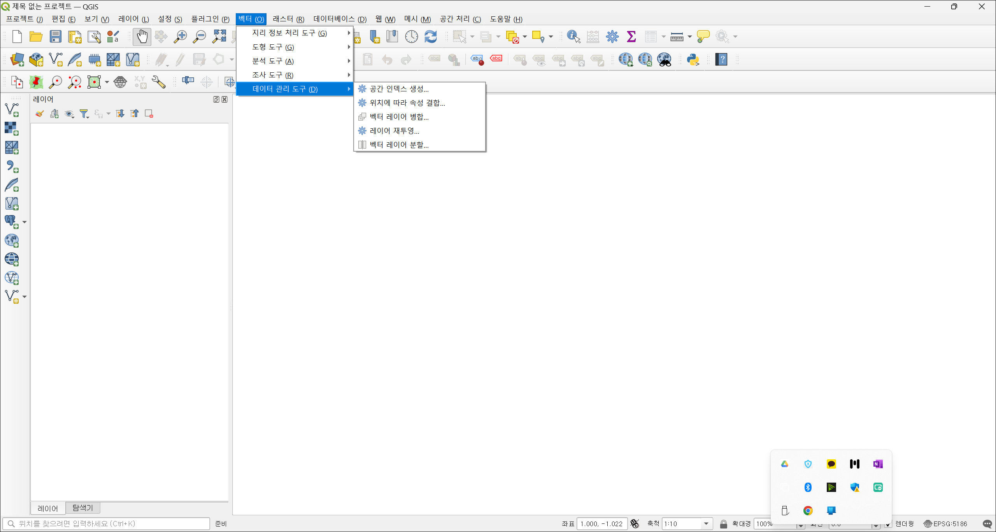Toggle the scale lock icon
Screen dimensions: 996x532
point(723,524)
